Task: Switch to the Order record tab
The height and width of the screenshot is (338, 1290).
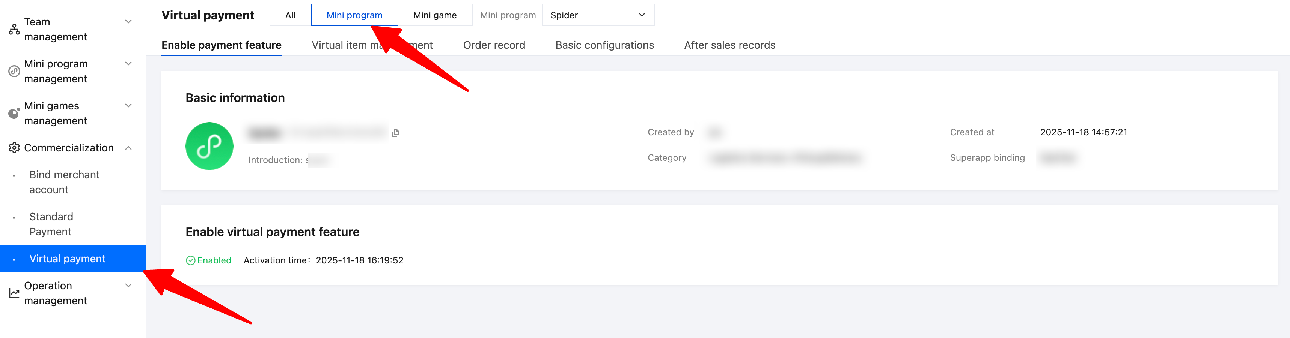Action: [494, 45]
